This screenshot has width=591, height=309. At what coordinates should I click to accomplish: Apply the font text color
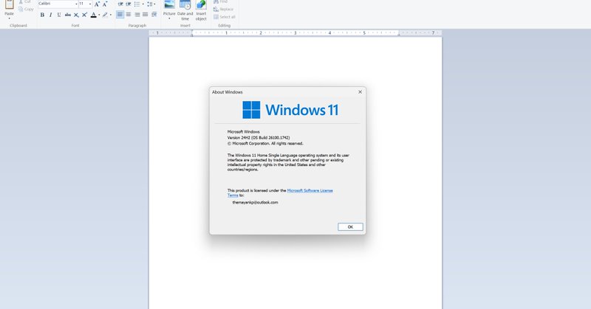pyautogui.click(x=94, y=15)
